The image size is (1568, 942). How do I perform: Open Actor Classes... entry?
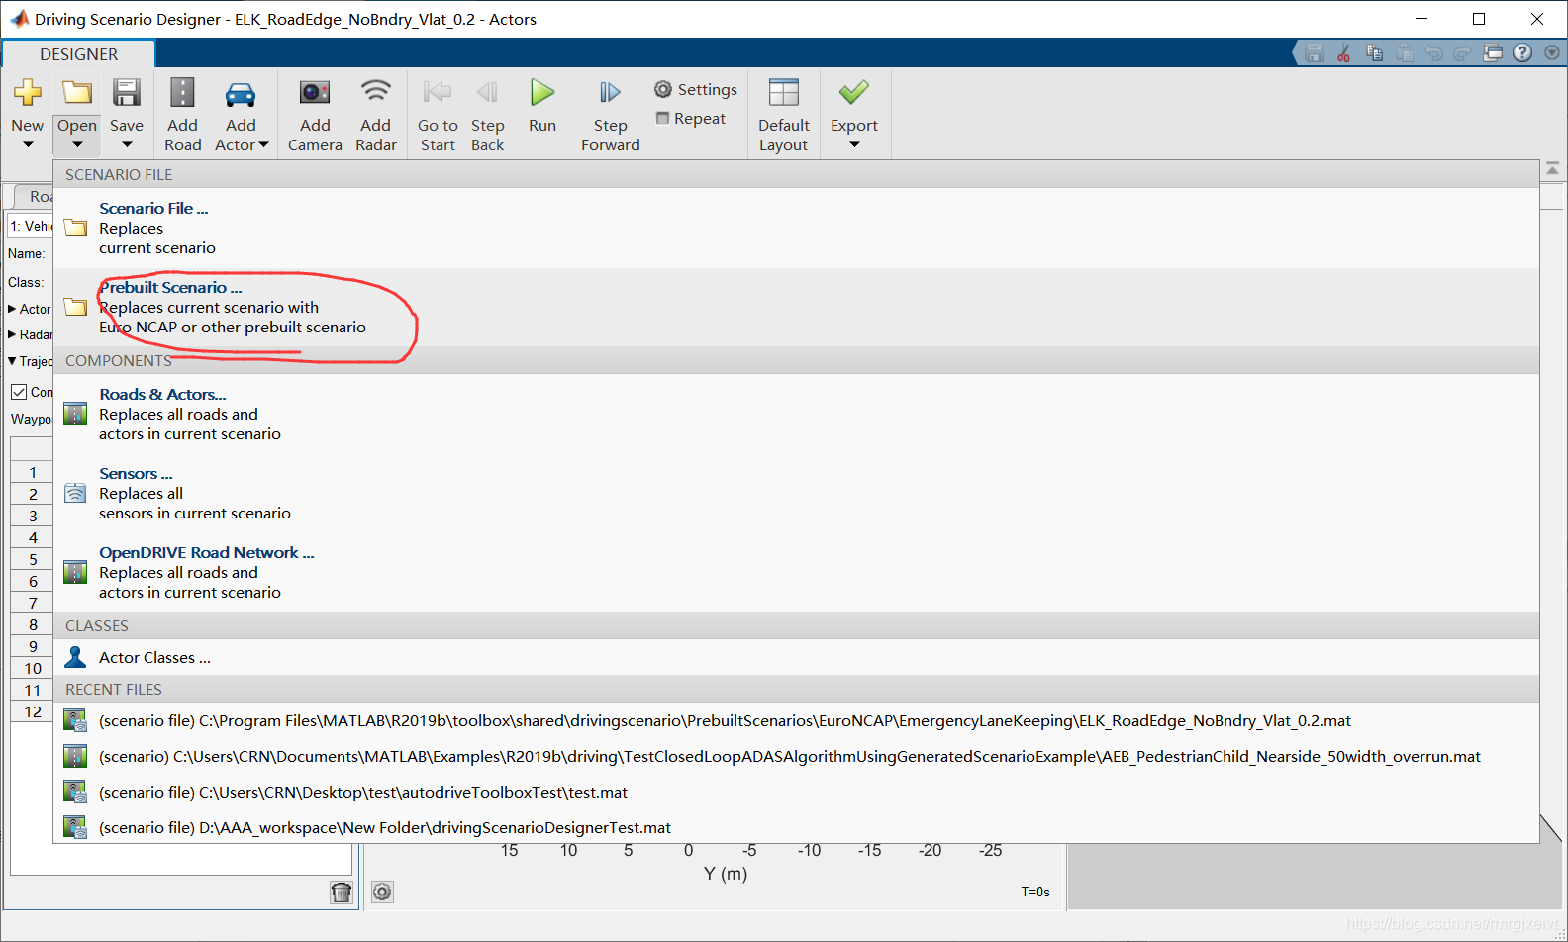click(796, 657)
